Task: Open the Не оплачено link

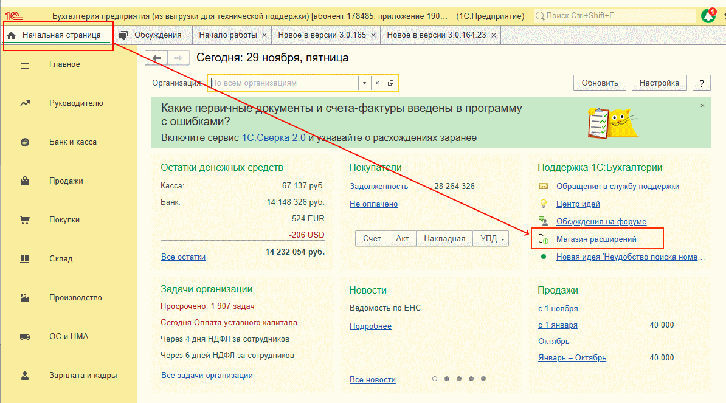Action: click(x=374, y=204)
